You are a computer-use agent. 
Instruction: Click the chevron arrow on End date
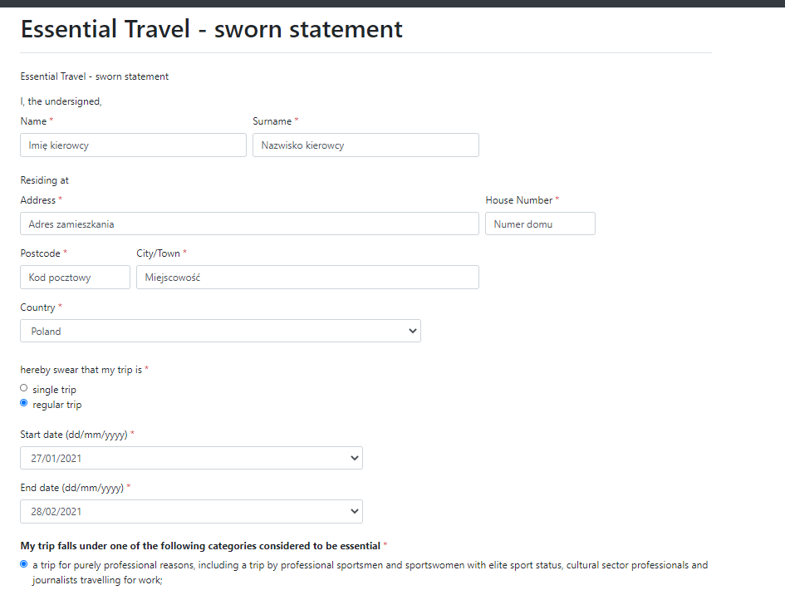coord(355,511)
